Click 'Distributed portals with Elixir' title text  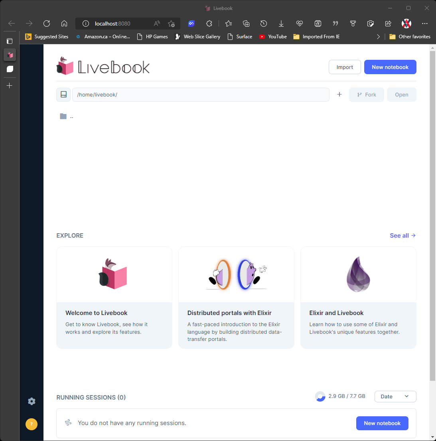[x=229, y=313]
